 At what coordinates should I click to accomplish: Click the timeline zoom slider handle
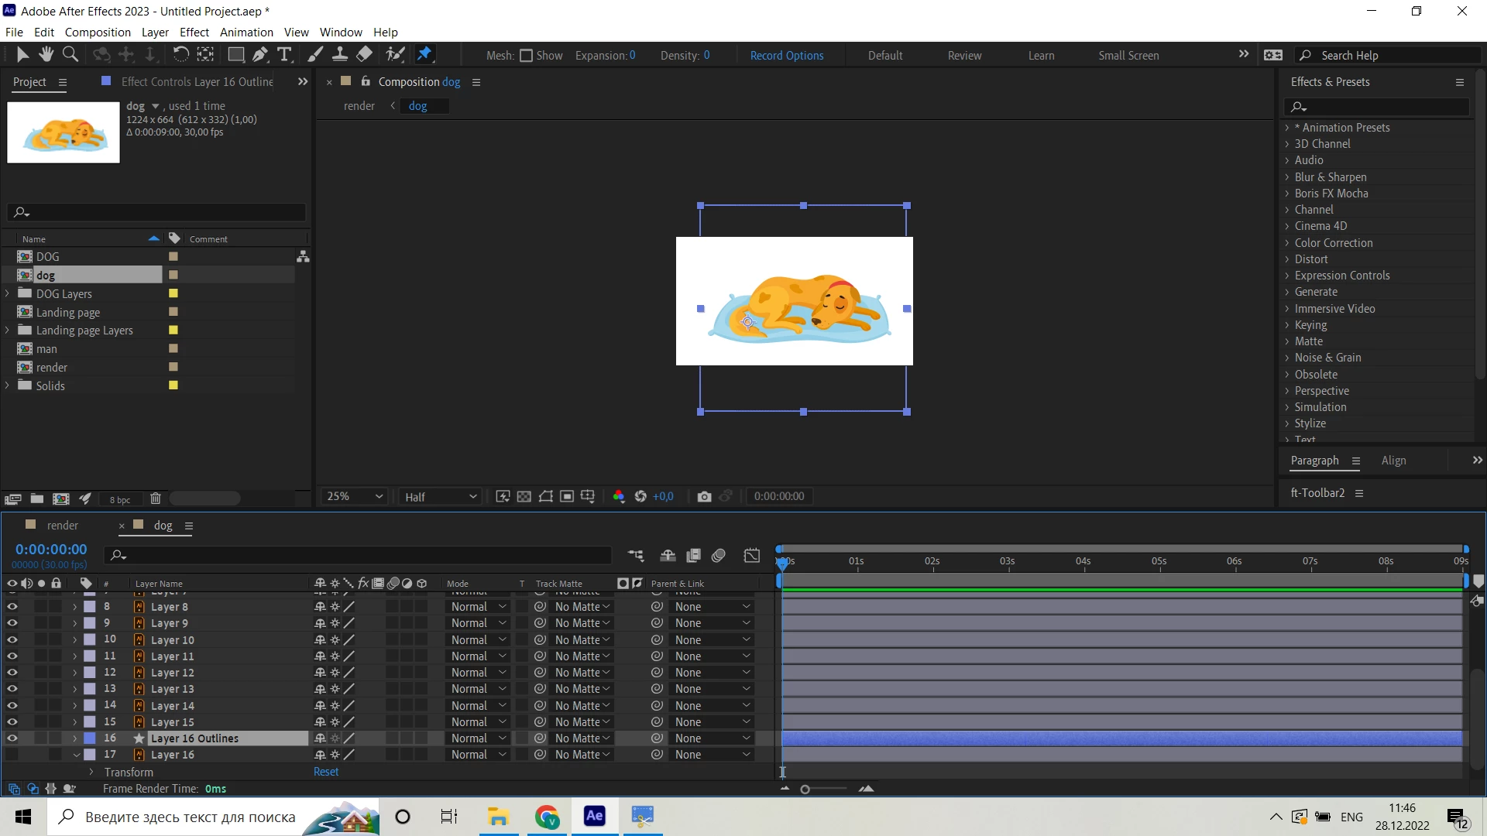805,790
